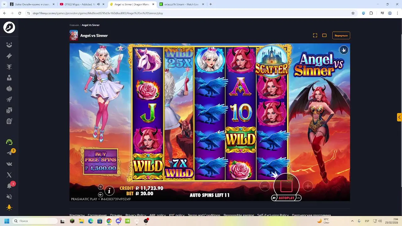The image size is (402, 226).
Task: Enter fullscreen mode for the game
Action: [315, 35]
